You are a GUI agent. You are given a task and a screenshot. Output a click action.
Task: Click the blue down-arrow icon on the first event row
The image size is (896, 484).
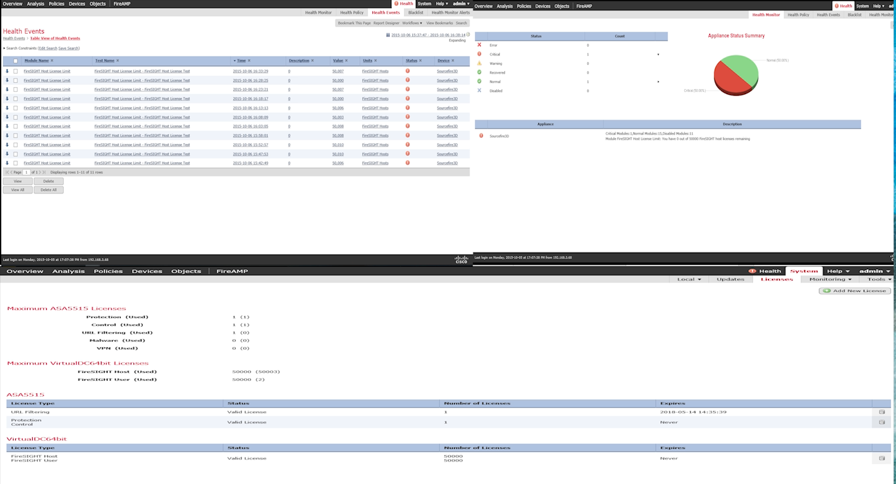coord(6,71)
